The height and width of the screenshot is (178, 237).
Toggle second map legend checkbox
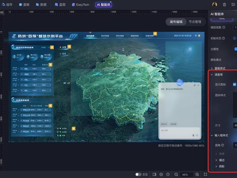tap(58, 132)
